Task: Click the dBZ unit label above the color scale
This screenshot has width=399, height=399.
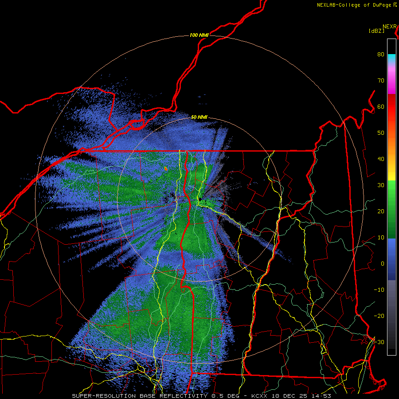Action: (x=376, y=31)
